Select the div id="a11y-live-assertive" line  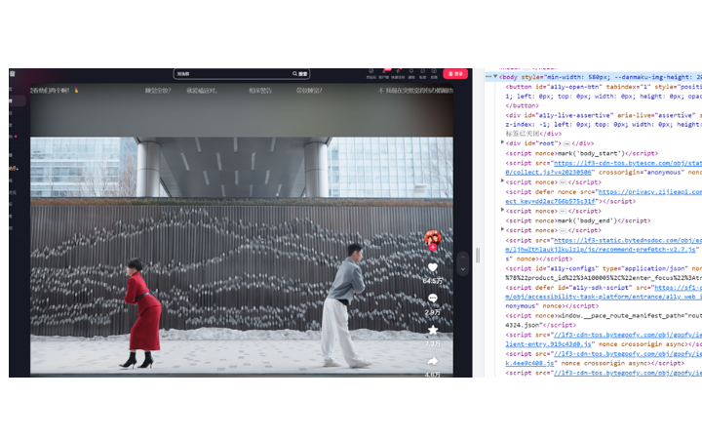[x=604, y=115]
